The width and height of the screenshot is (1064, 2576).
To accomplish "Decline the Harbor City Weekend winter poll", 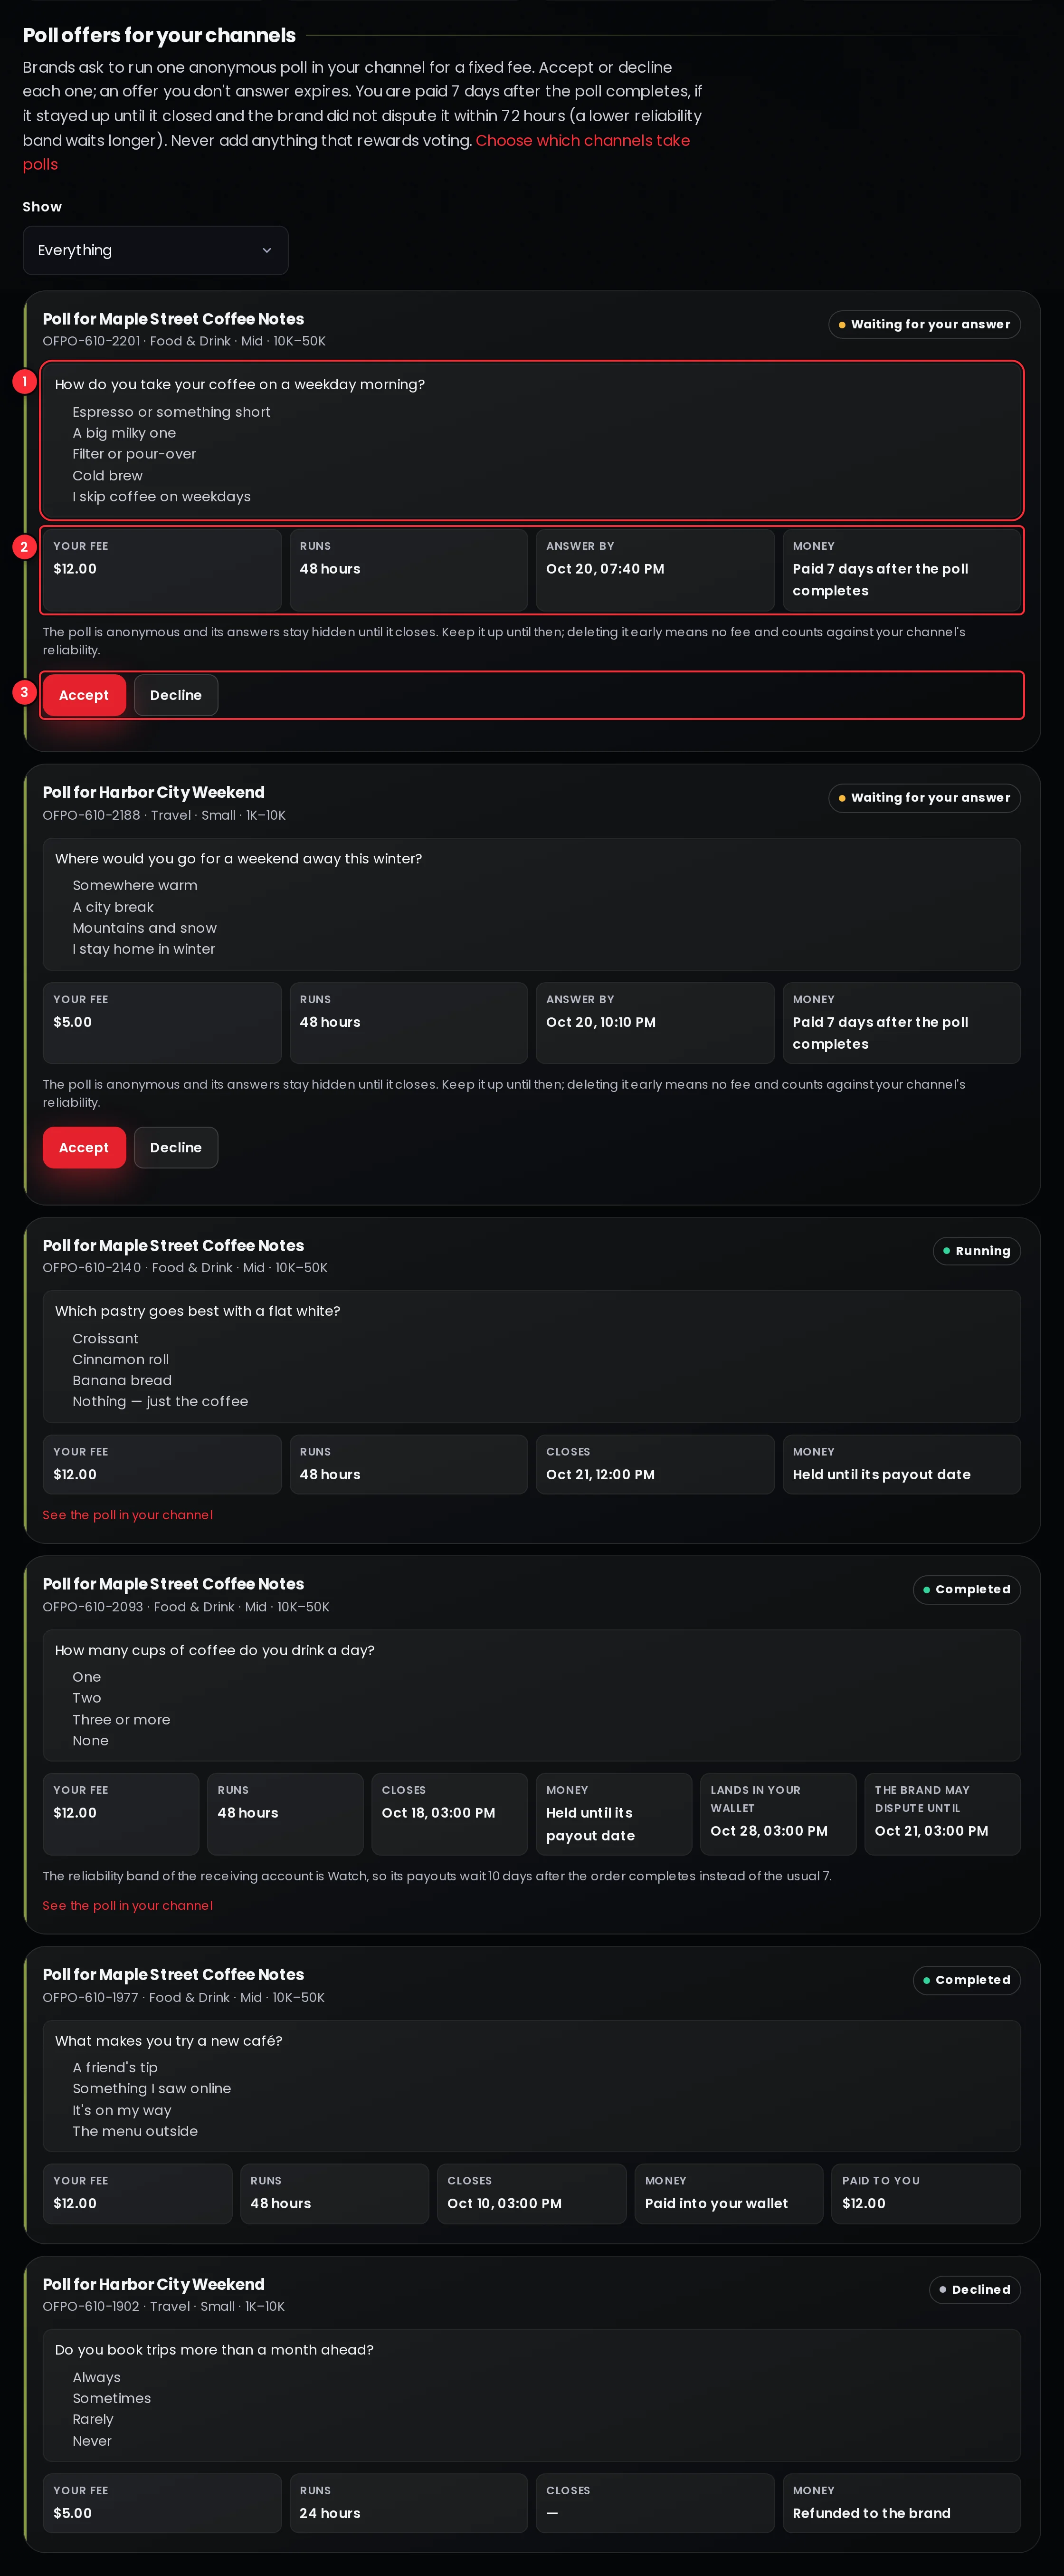I will pyautogui.click(x=176, y=1147).
